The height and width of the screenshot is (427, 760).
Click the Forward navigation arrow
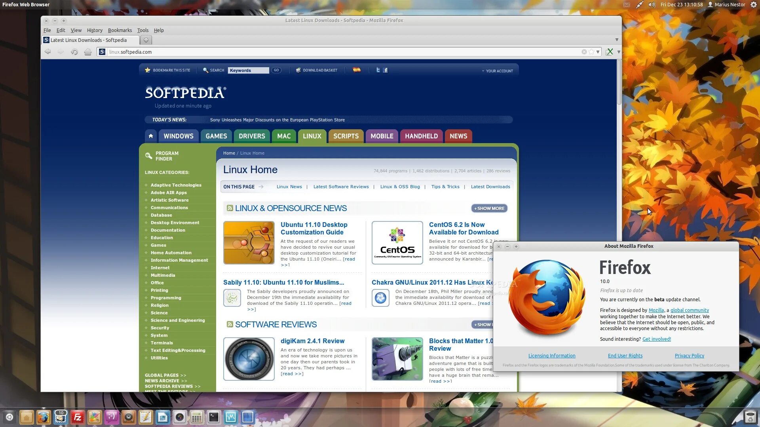tap(61, 52)
